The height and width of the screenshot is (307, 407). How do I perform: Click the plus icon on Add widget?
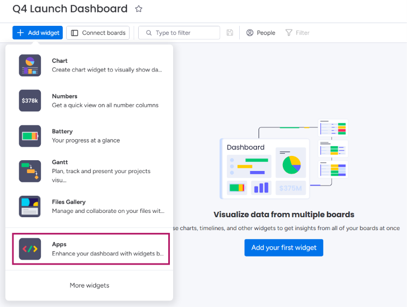point(20,33)
